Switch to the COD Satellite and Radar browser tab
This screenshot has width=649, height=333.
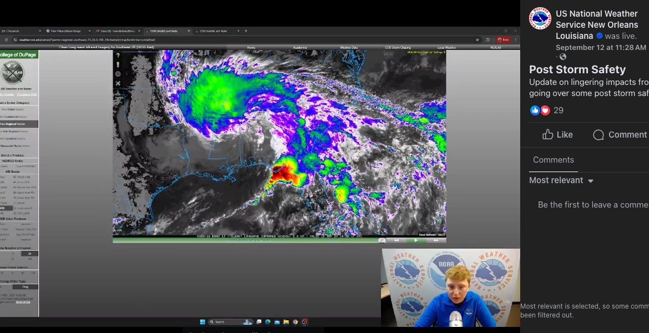(213, 31)
